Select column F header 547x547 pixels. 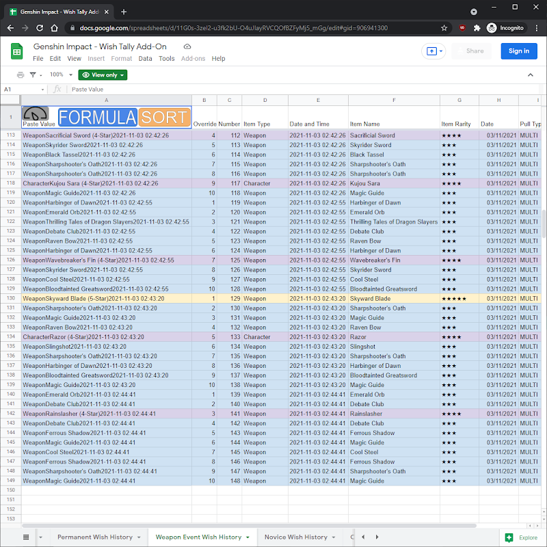[394, 100]
